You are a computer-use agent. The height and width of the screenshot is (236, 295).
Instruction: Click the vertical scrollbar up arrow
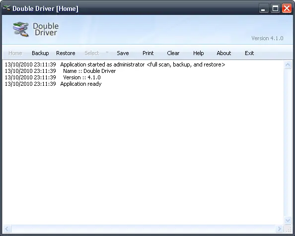(x=288, y=65)
